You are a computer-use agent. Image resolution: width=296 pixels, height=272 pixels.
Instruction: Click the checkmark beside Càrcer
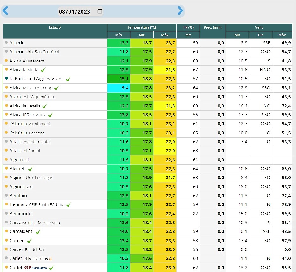[30, 241]
